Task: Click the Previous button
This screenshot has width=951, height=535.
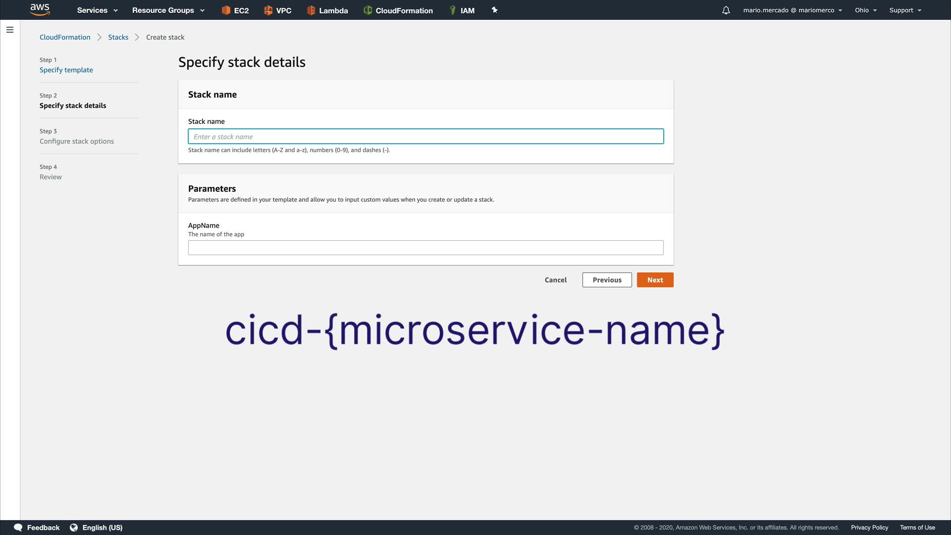Action: (x=607, y=280)
